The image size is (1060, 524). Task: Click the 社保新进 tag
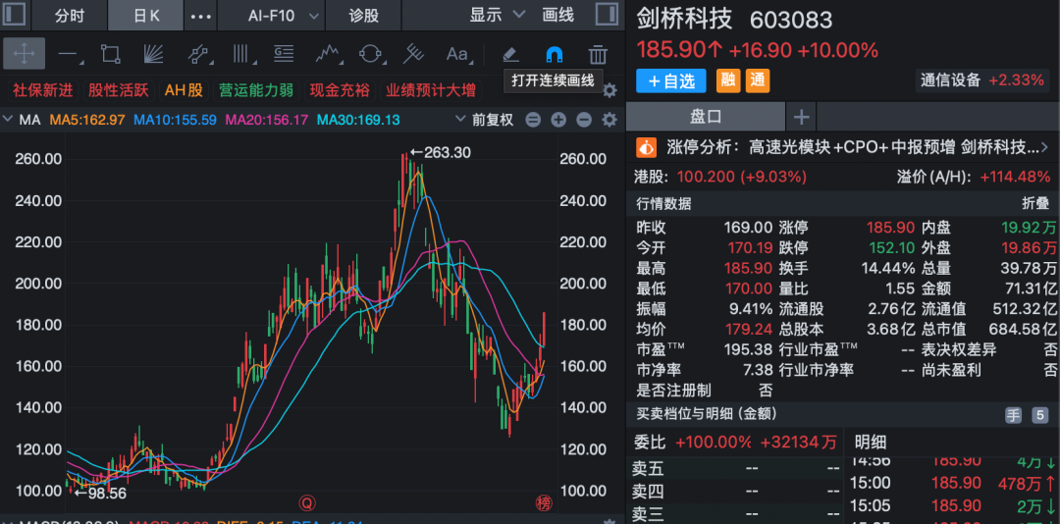point(42,90)
